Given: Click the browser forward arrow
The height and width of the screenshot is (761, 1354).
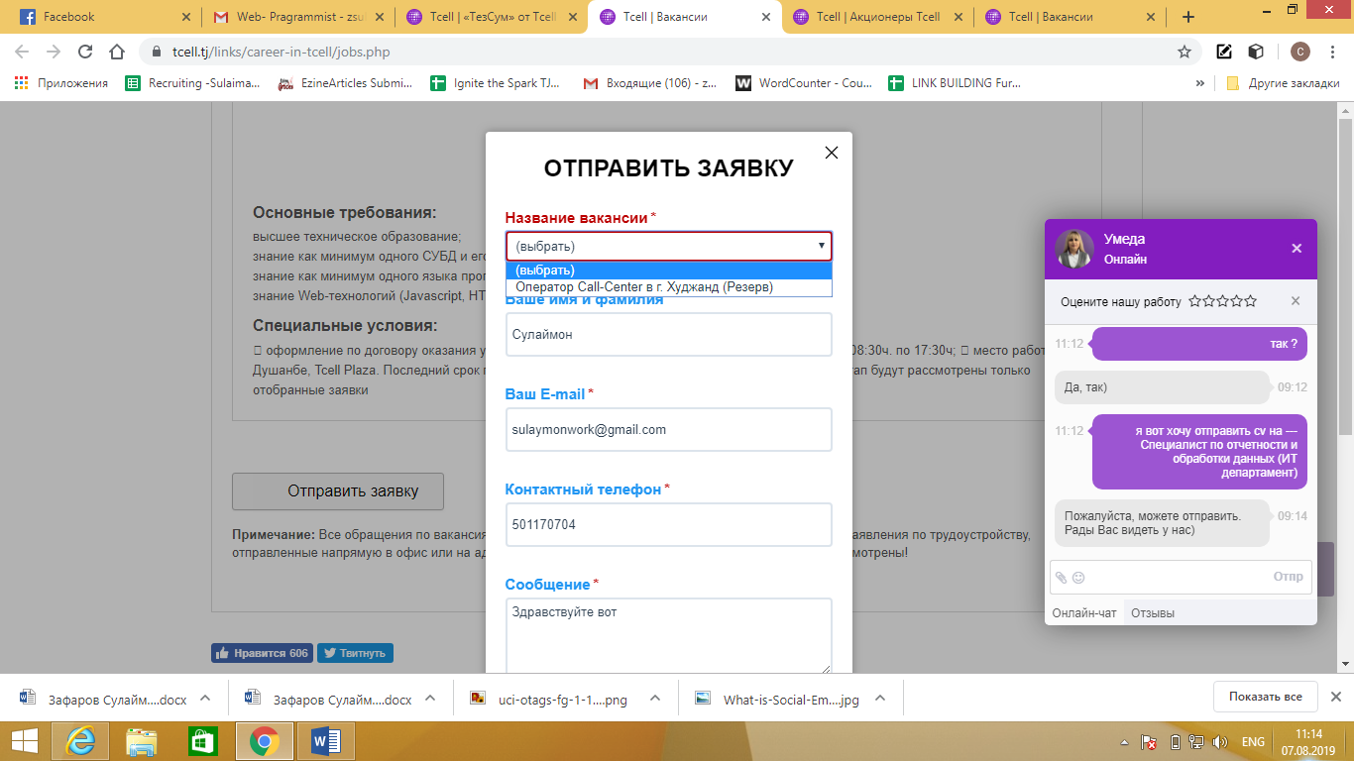Looking at the screenshot, I should (x=54, y=52).
